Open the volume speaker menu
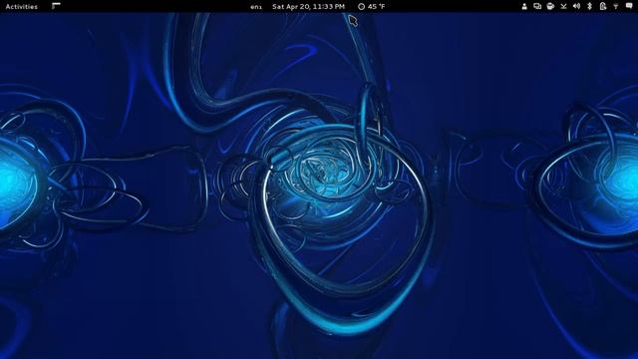Viewport: 638px width, 359px height. click(x=576, y=7)
